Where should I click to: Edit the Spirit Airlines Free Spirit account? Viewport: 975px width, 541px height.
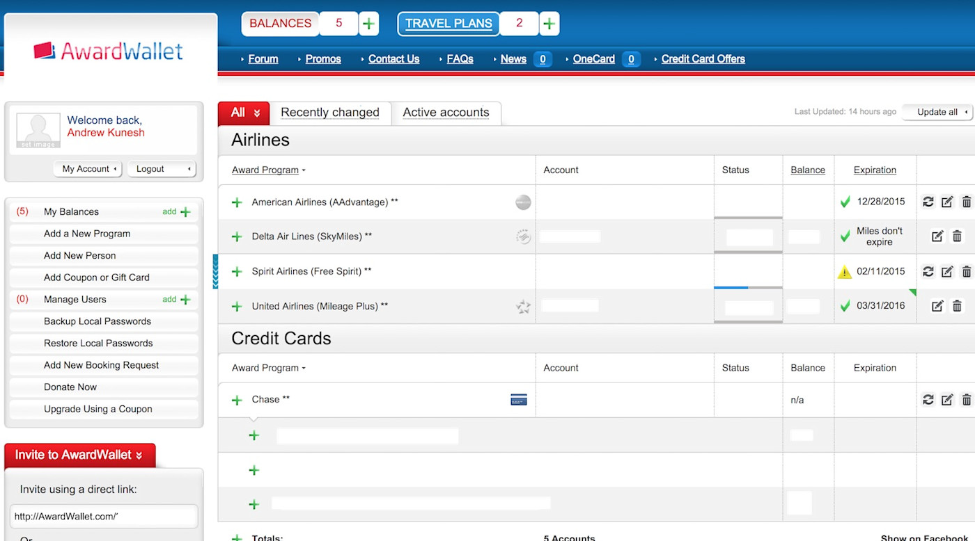click(947, 272)
